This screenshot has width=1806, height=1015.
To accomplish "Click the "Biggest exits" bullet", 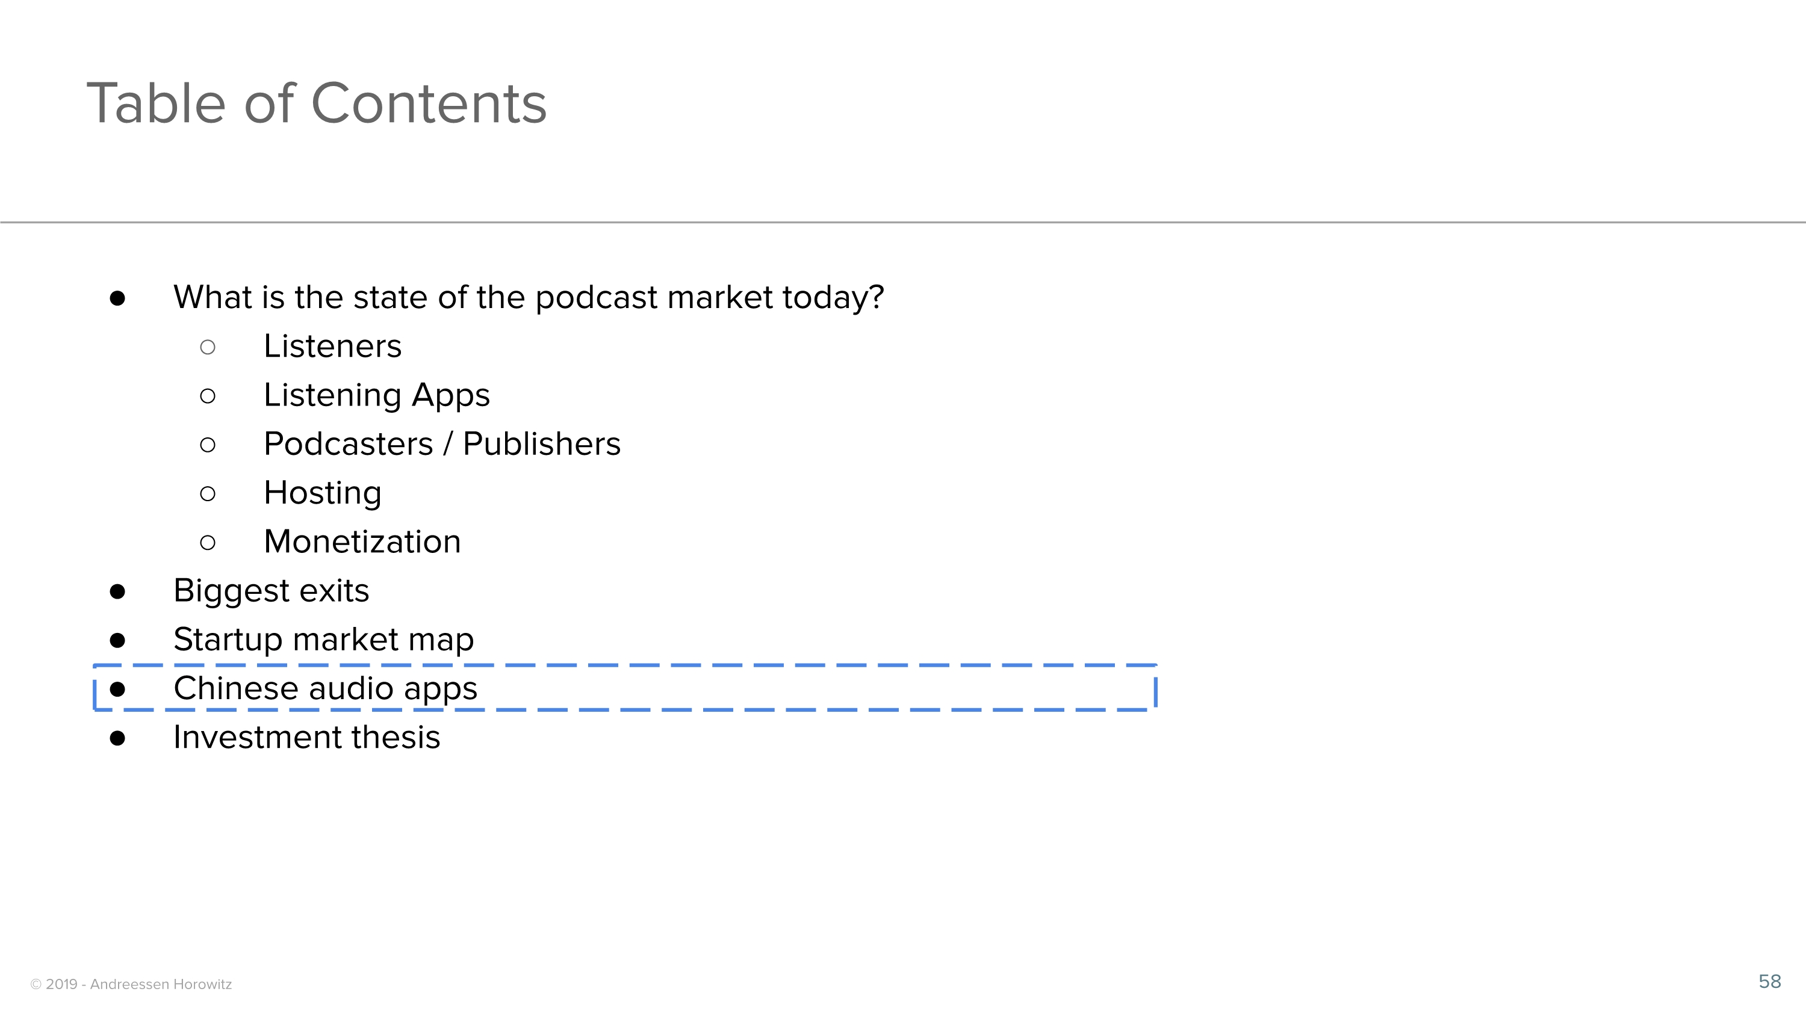I will [x=271, y=590].
